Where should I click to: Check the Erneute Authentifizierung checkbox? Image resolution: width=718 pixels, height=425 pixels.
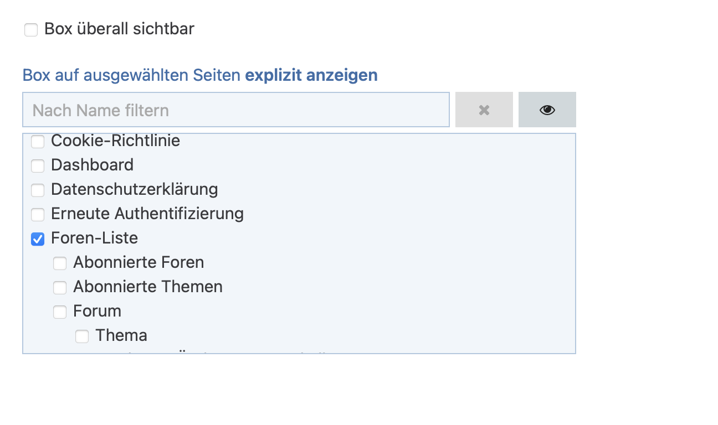(38, 215)
